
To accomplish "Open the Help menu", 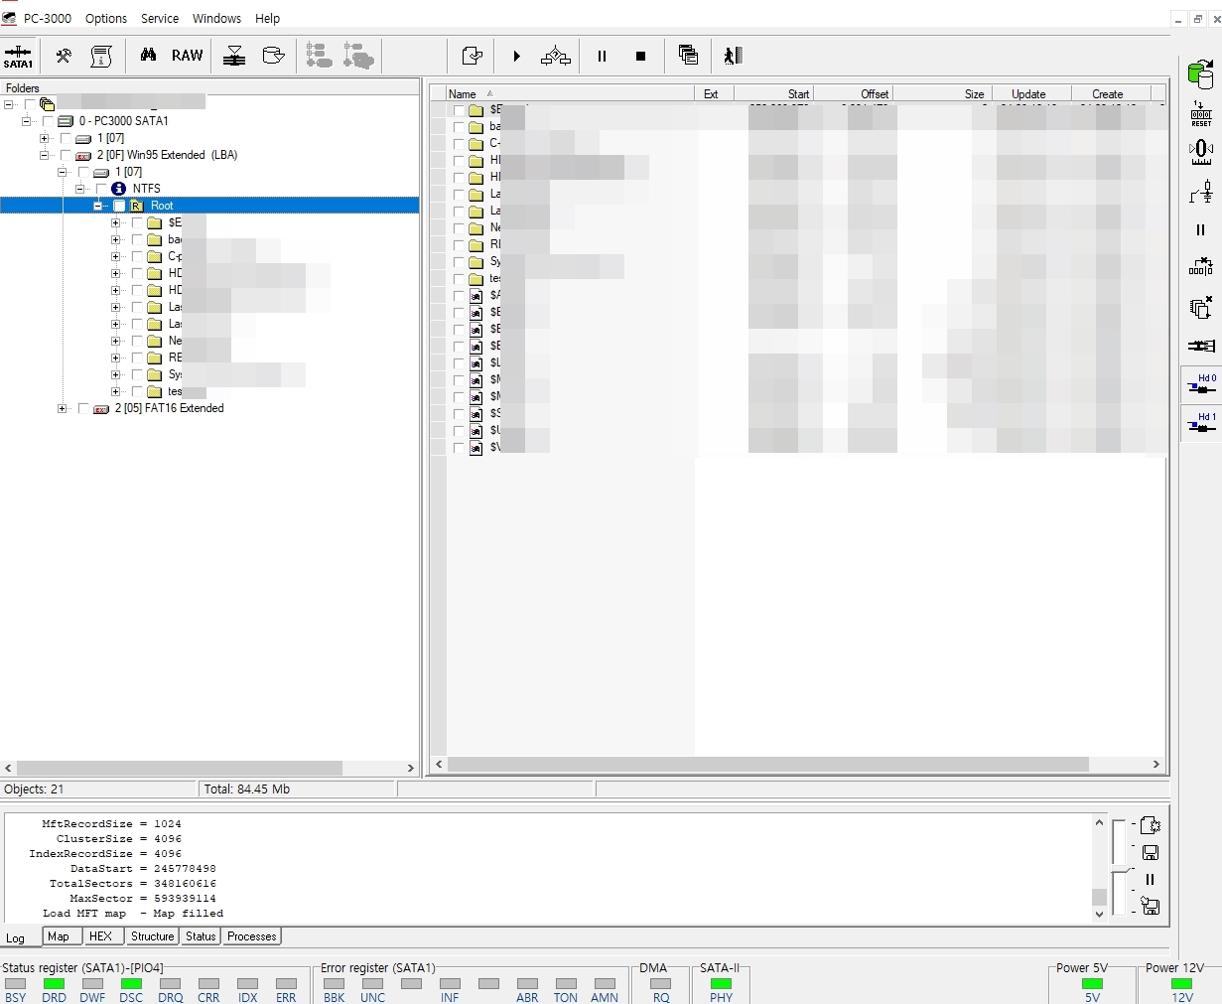I will (268, 18).
